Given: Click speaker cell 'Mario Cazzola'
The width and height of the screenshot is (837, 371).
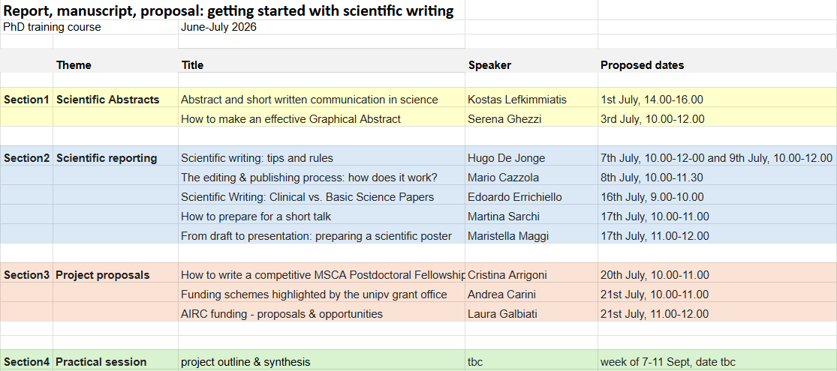Looking at the screenshot, I should (503, 178).
